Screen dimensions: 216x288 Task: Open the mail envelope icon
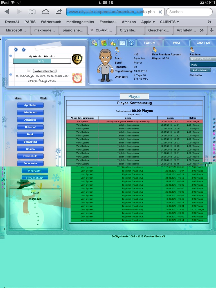[122, 43]
